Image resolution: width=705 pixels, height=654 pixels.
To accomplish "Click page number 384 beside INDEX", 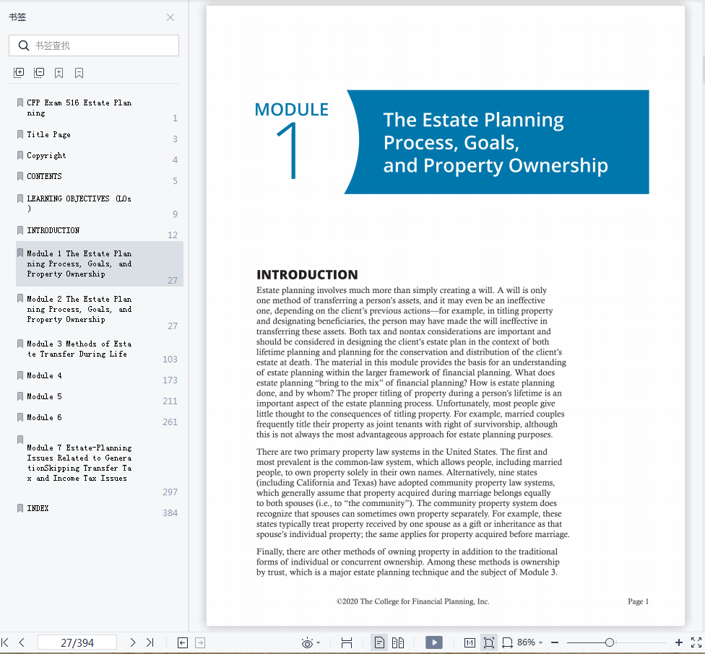I will [x=170, y=513].
